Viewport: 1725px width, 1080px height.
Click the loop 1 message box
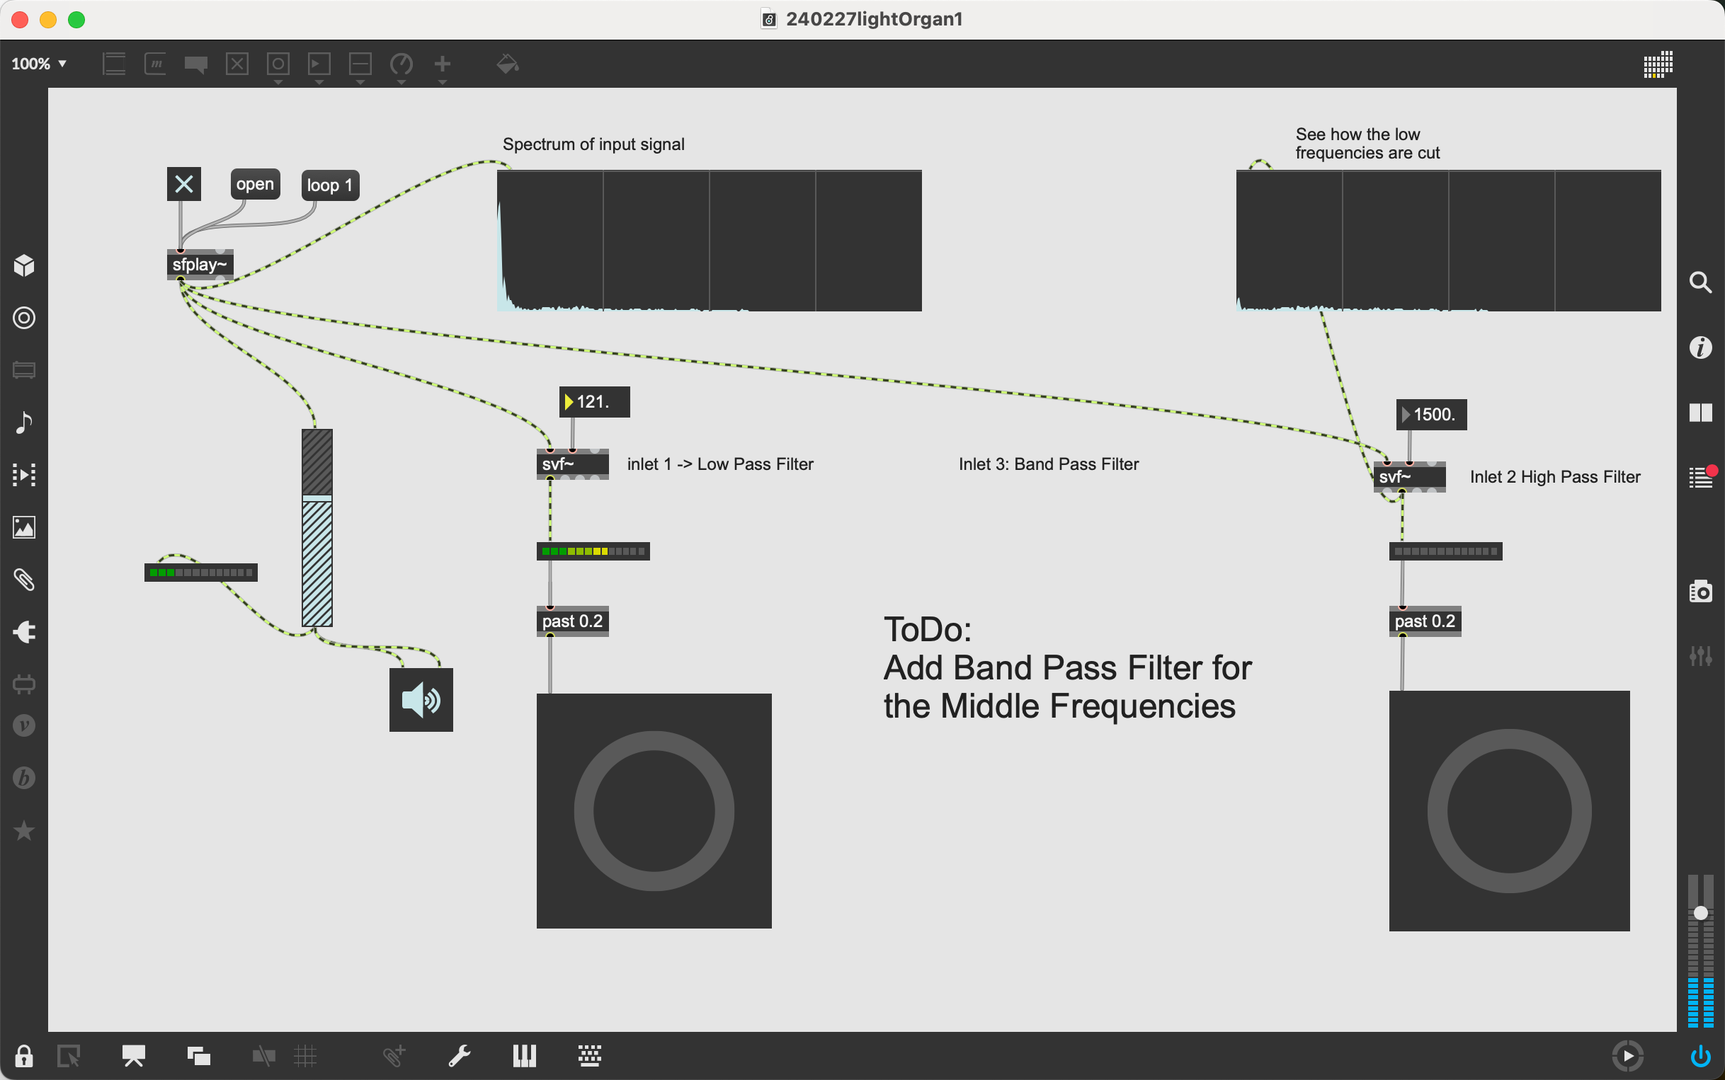329,185
